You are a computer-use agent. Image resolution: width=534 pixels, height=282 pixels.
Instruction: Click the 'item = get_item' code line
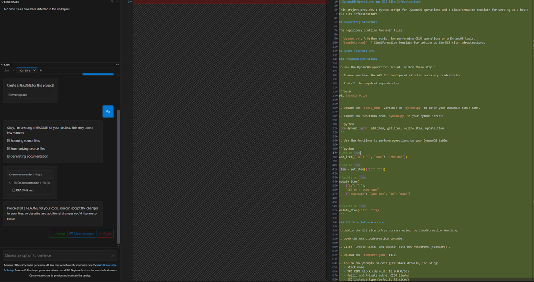point(362,169)
